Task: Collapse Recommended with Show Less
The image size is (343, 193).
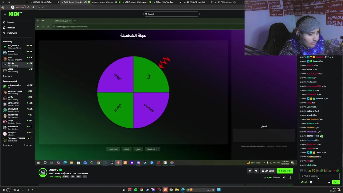Action: [x=28, y=145]
